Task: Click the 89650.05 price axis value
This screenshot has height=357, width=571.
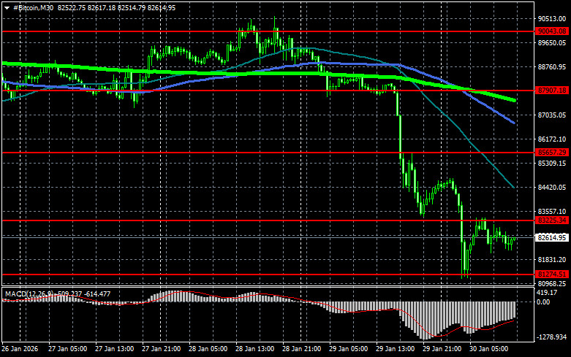Action: 552,43
